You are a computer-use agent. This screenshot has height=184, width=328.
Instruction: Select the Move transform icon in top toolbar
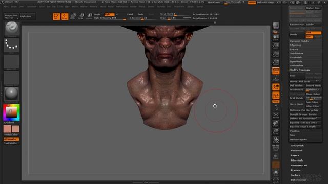click(73, 16)
